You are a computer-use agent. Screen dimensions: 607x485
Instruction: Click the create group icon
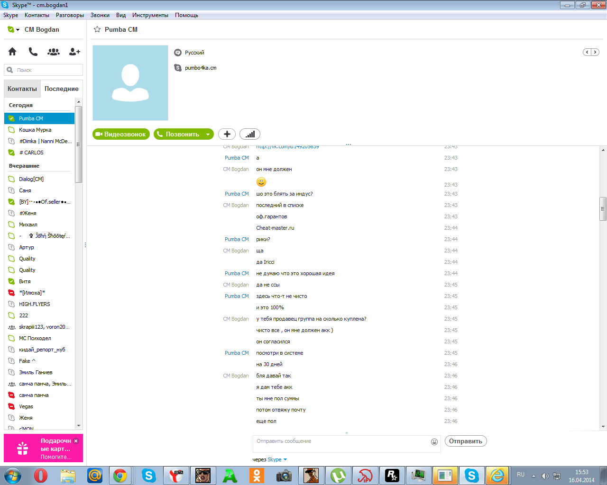[54, 52]
